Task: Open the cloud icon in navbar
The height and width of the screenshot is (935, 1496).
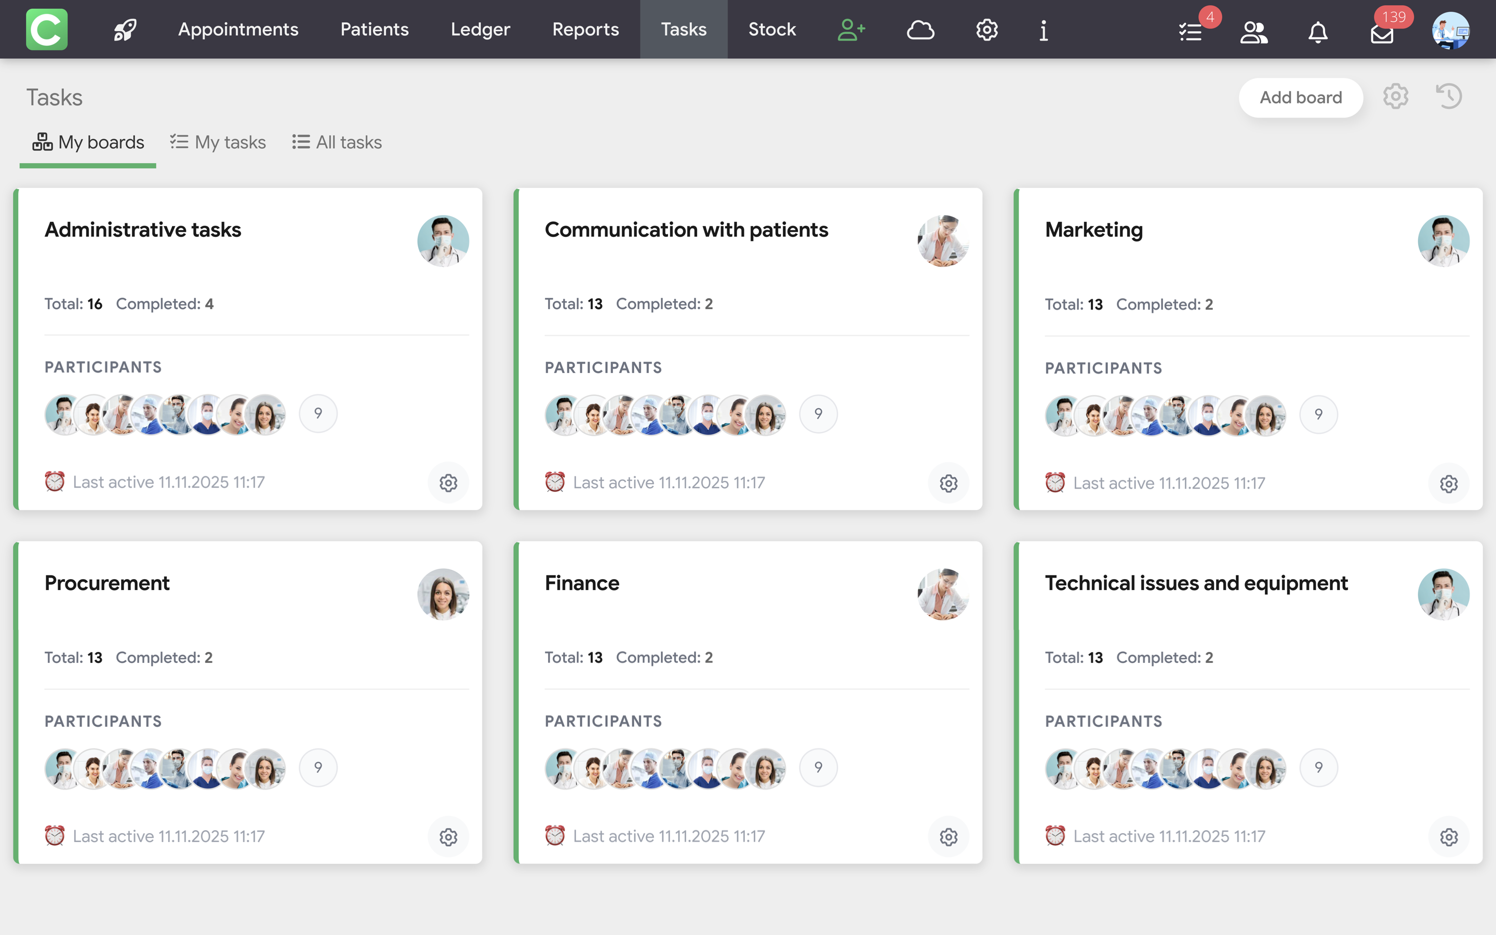Action: (920, 29)
